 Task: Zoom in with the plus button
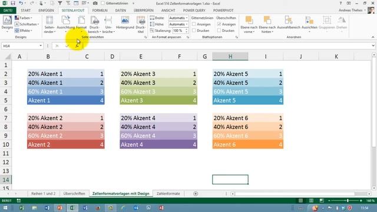[361, 200]
